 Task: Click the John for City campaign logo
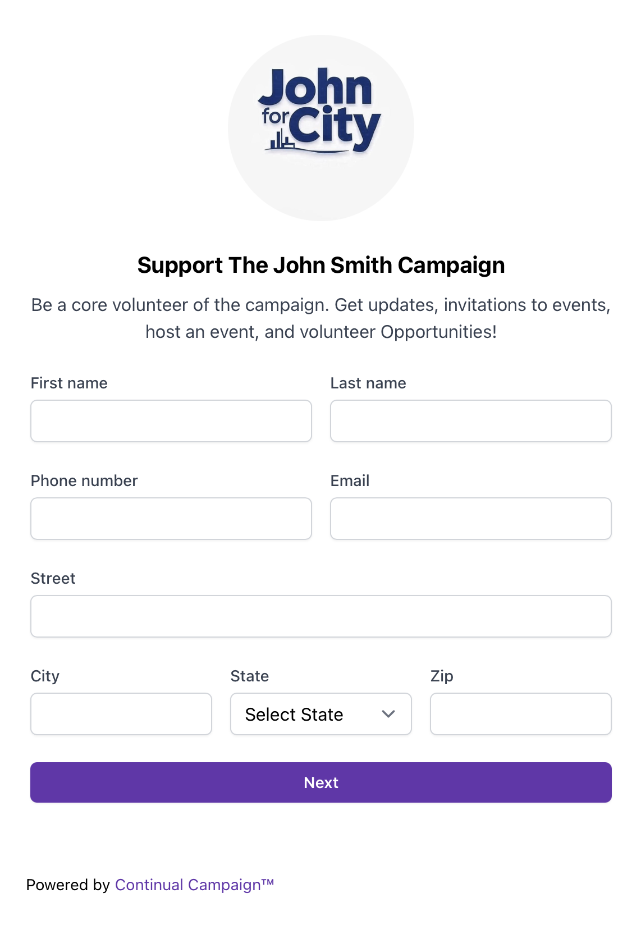click(x=320, y=128)
